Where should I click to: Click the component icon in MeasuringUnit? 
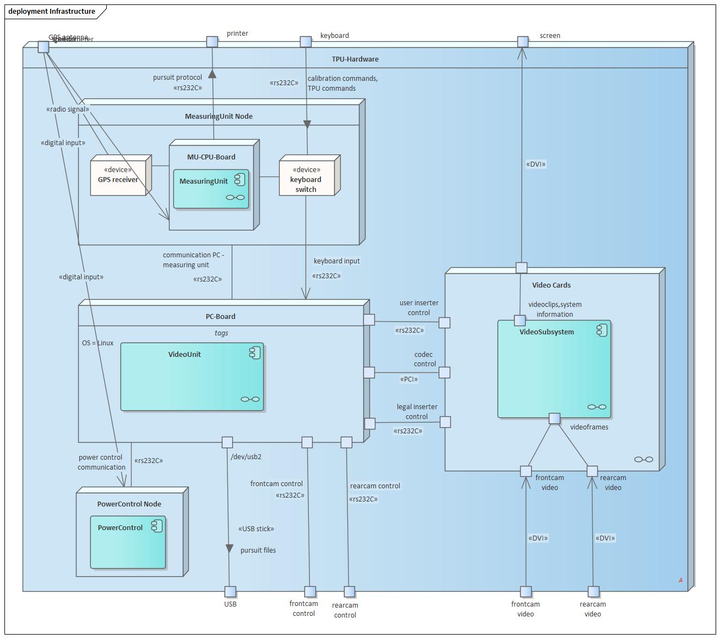coord(239,179)
